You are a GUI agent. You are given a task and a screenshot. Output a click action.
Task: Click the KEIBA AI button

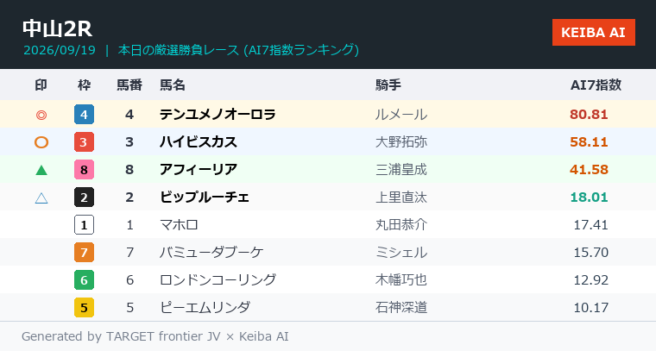pos(593,32)
